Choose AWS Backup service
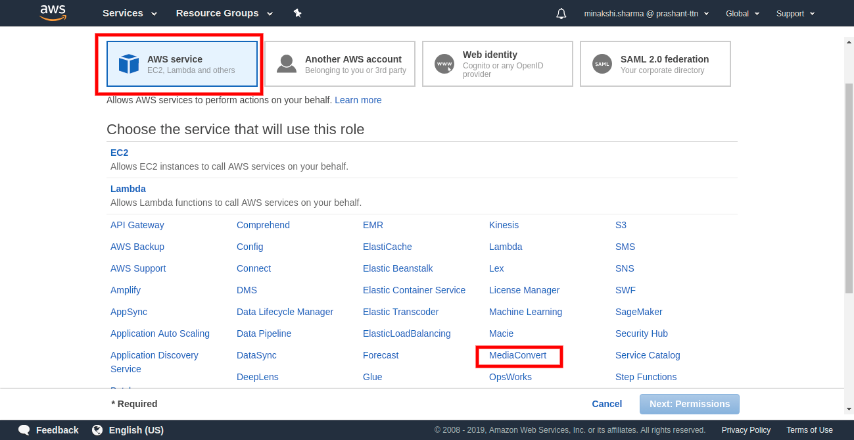The width and height of the screenshot is (854, 440). (137, 247)
